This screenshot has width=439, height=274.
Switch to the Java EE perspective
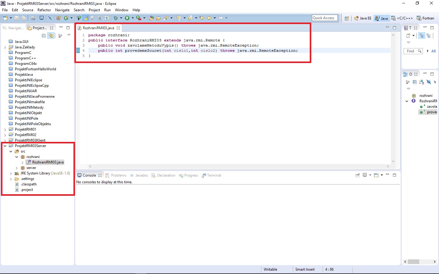click(363, 18)
